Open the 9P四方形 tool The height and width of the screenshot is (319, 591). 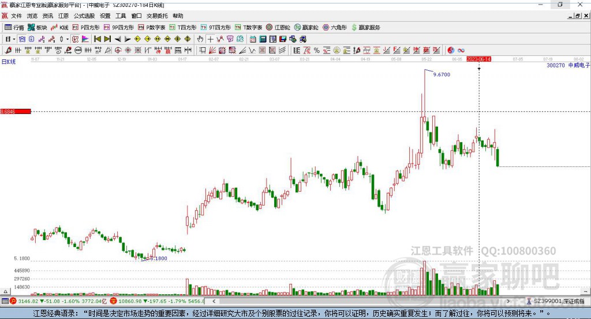point(119,28)
